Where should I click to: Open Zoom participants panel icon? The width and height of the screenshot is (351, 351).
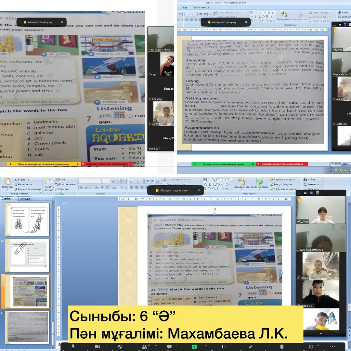pyautogui.click(x=145, y=347)
